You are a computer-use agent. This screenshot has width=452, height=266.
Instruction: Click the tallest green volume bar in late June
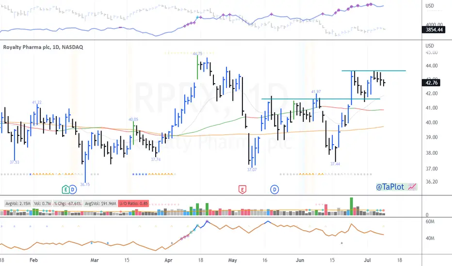[x=352, y=207]
